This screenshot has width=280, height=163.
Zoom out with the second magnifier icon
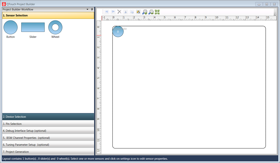tap(151, 12)
